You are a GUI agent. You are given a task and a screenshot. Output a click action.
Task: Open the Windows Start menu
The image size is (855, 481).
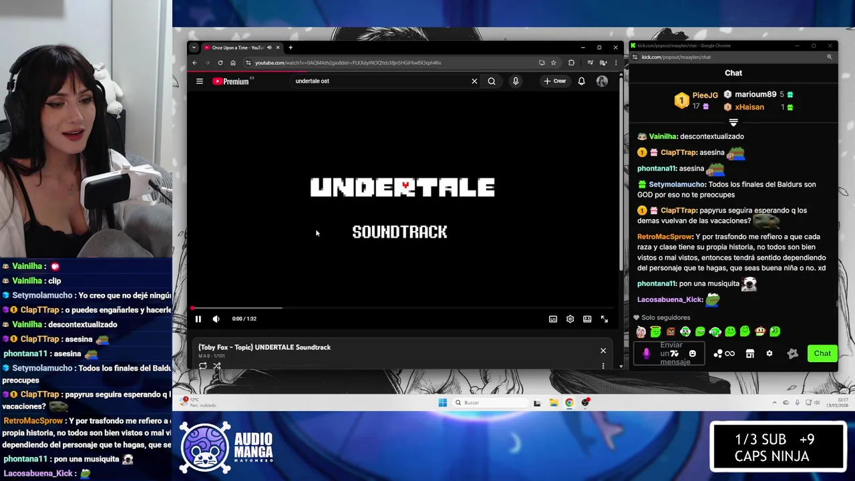[x=442, y=403]
